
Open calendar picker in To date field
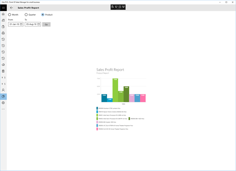(39, 24)
